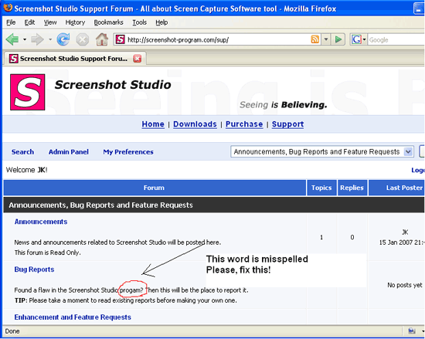425x339 pixels.
Task: Open the Bookmarks menu
Action: (108, 22)
